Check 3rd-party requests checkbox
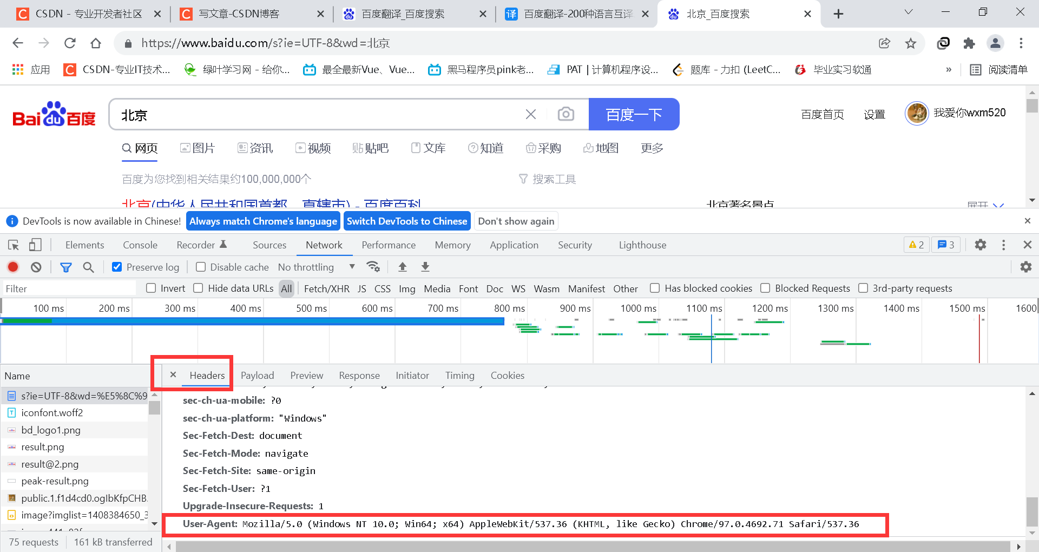Screen dimensions: 1039x552 [863, 288]
